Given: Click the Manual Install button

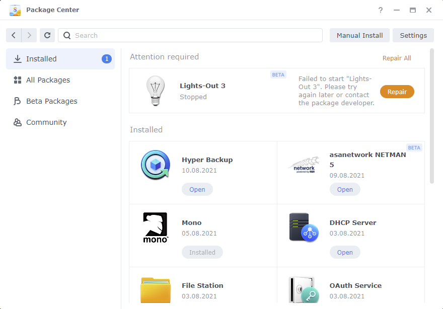Looking at the screenshot, I should click(359, 35).
